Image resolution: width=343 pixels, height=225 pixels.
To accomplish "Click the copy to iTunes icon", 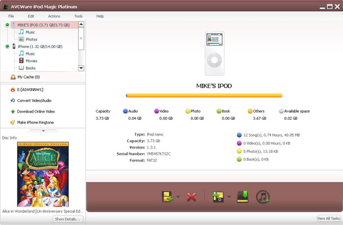I will coord(262,197).
